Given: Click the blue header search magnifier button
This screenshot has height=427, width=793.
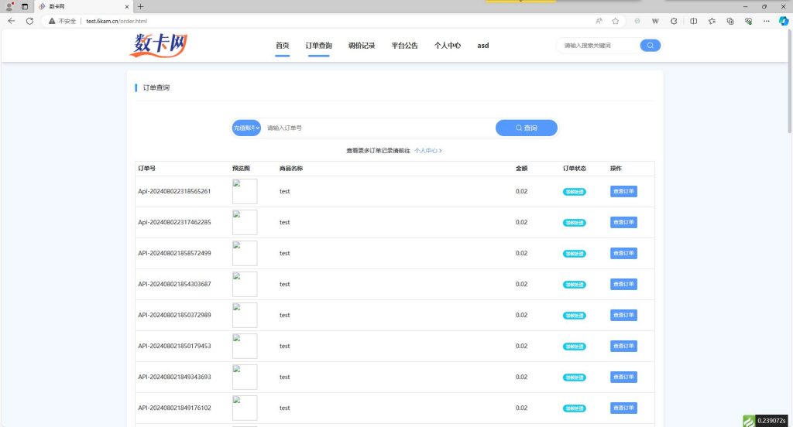Looking at the screenshot, I should [x=650, y=46].
